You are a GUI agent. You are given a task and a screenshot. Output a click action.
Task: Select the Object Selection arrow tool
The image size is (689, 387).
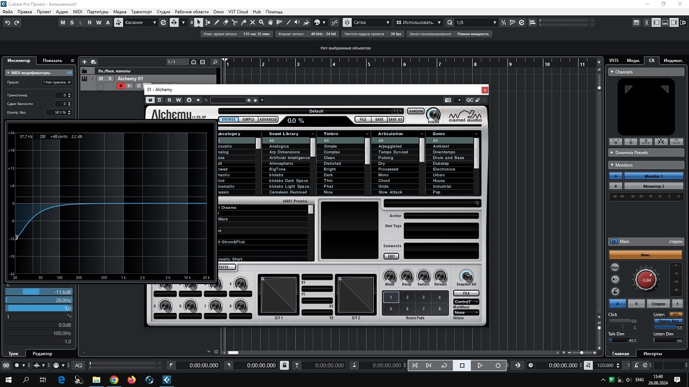point(198,23)
